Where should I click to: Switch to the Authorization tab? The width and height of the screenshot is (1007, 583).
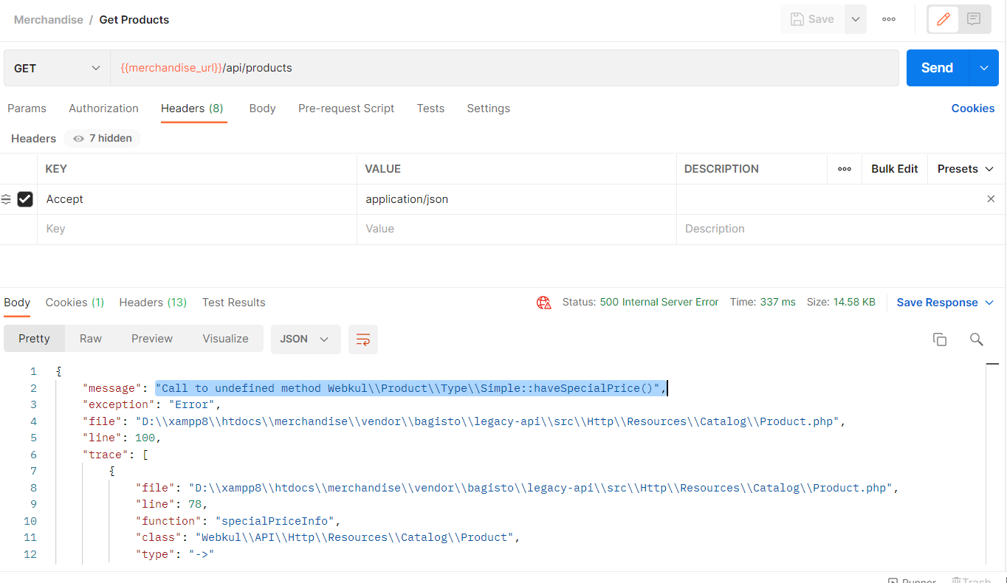pos(103,108)
